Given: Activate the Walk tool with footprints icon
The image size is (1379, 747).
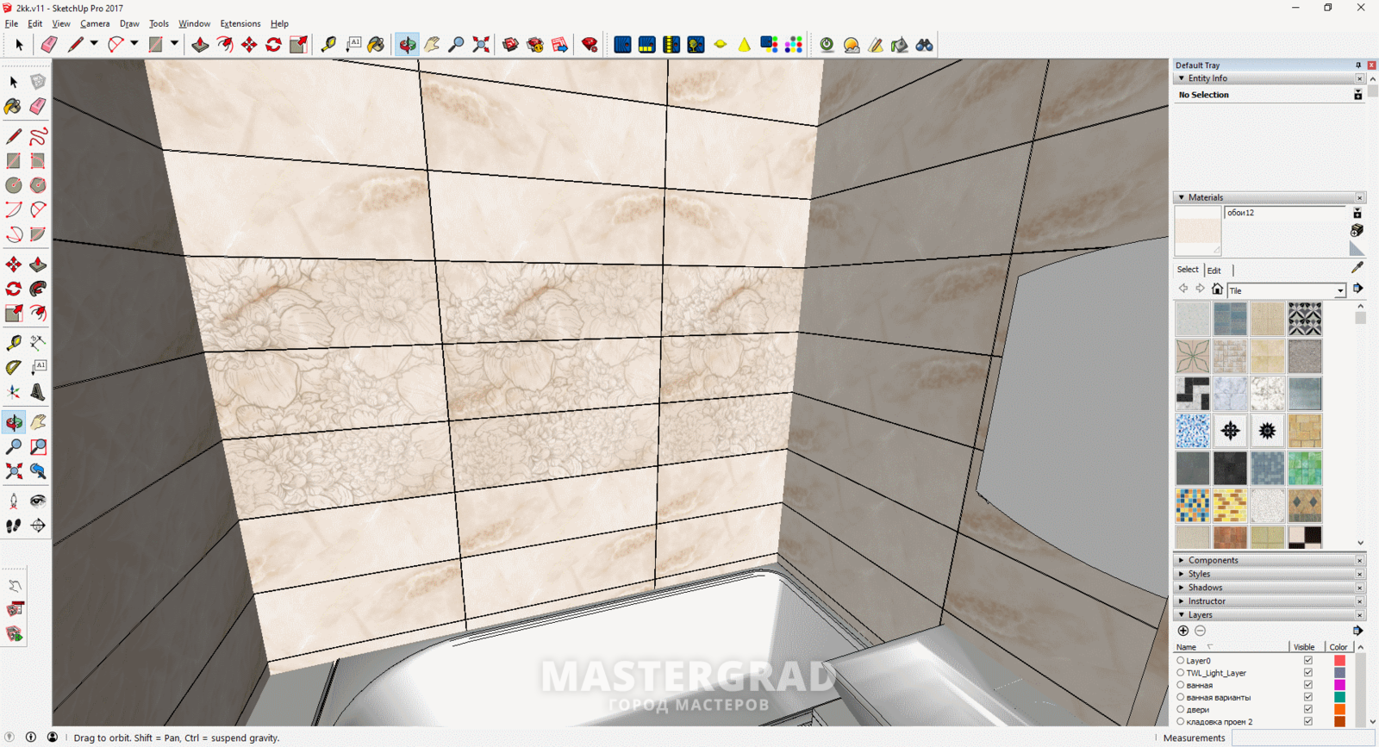Looking at the screenshot, I should click(x=14, y=526).
